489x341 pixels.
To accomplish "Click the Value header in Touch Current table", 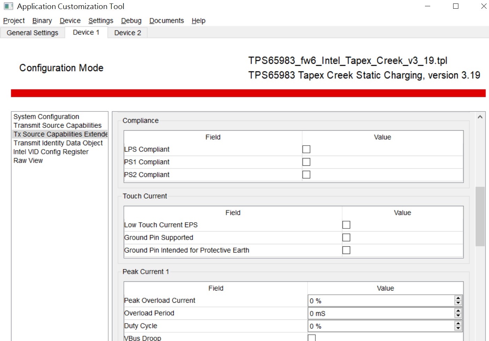I will [403, 213].
